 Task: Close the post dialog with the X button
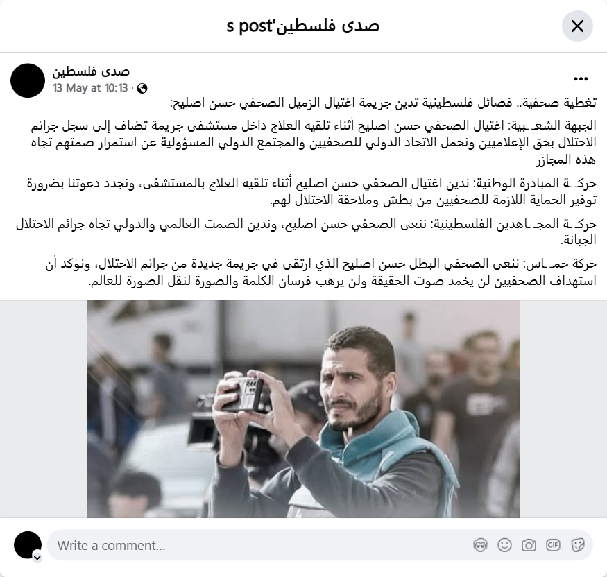click(x=577, y=26)
